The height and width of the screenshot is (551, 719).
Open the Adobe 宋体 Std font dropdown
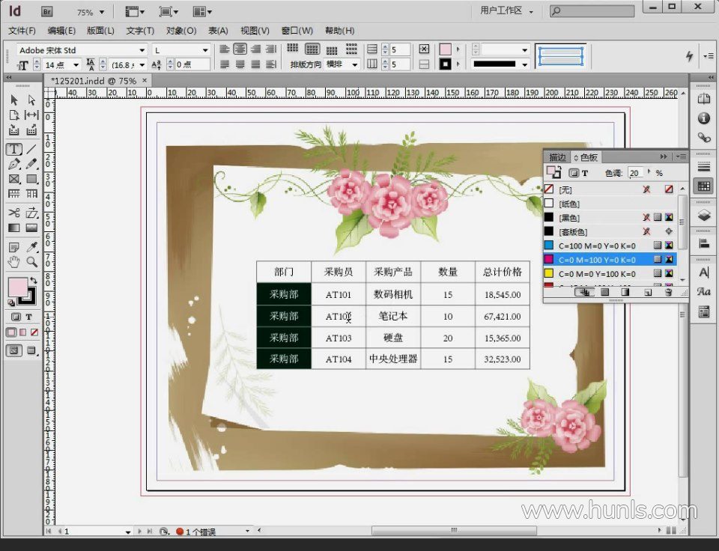coord(142,50)
